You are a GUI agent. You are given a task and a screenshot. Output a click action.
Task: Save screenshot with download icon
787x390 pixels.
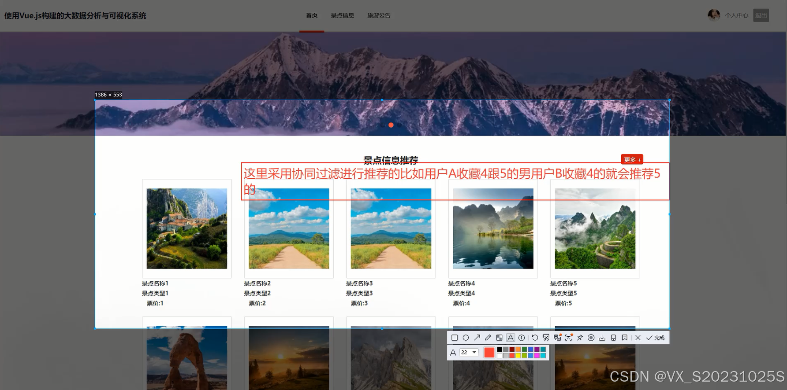tap(602, 338)
